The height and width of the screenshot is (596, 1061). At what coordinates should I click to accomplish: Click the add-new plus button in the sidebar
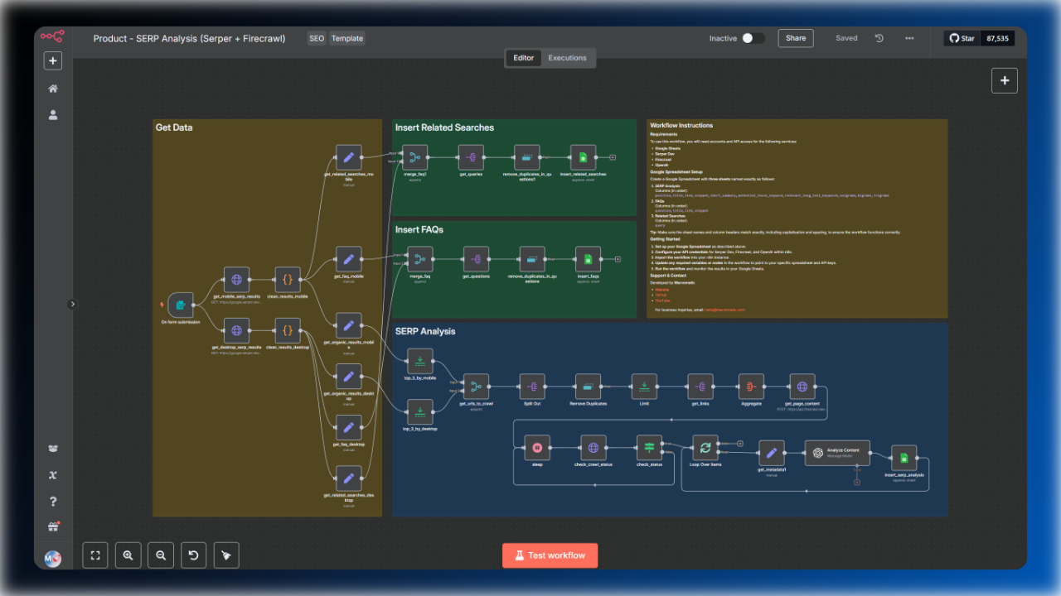coord(53,60)
